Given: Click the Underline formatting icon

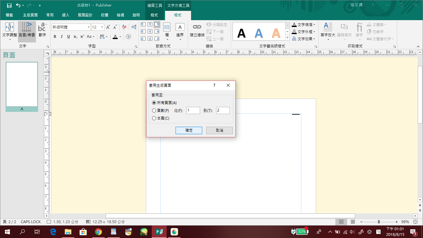Looking at the screenshot, I should pyautogui.click(x=68, y=37).
